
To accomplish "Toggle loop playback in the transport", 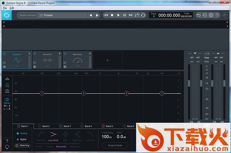I will tap(143, 15).
